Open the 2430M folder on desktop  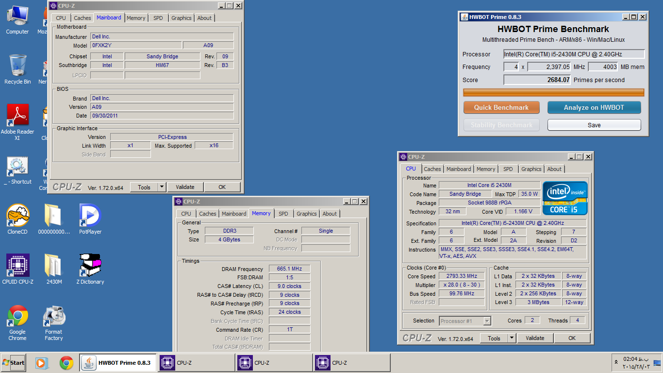click(x=54, y=269)
